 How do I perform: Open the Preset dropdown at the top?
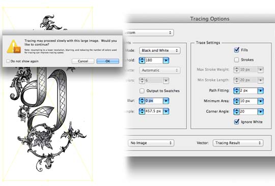click(x=149, y=33)
